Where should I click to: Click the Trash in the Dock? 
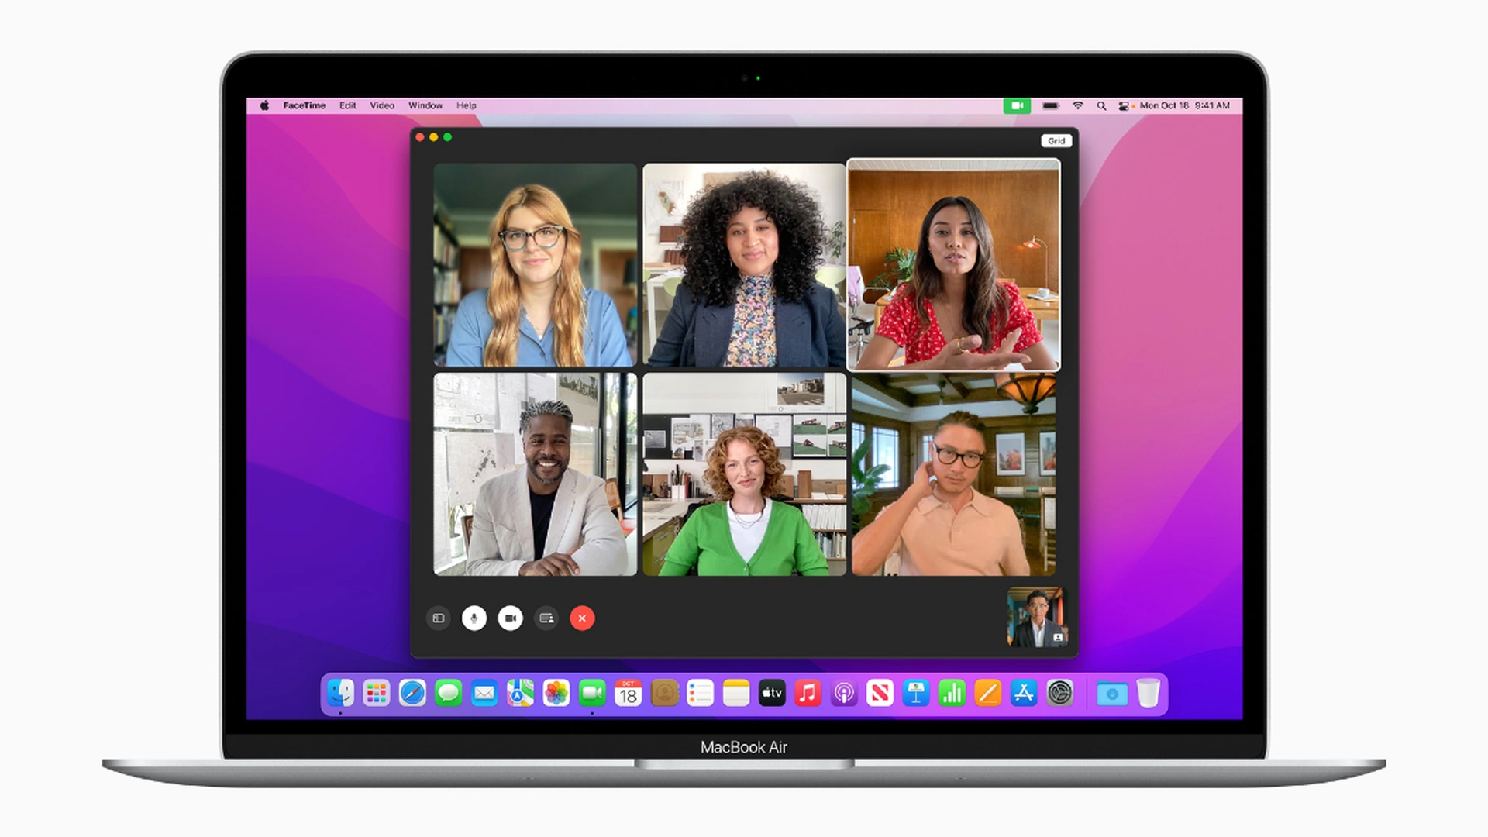coord(1149,693)
